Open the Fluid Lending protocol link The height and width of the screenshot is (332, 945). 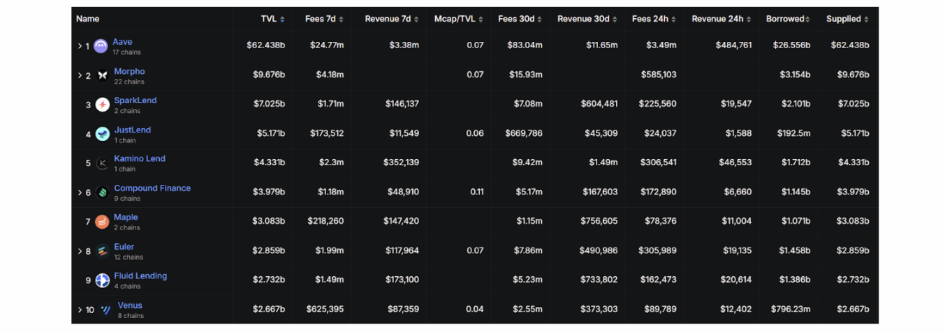tap(140, 276)
